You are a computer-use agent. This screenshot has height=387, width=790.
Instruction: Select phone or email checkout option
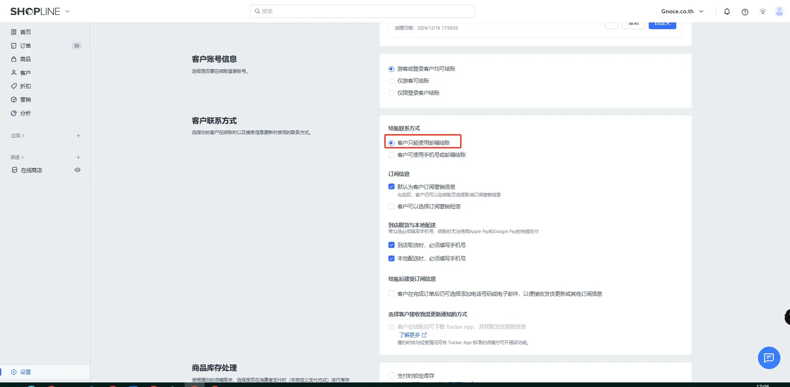pos(391,155)
